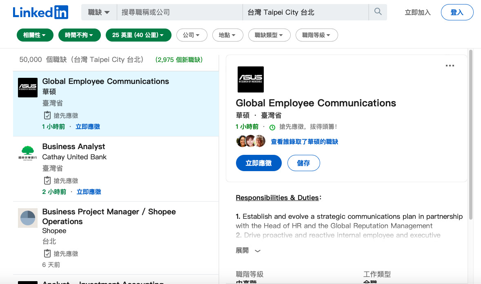Click the clock icon beside 搶先應徵，拔得頭籌

[272, 127]
